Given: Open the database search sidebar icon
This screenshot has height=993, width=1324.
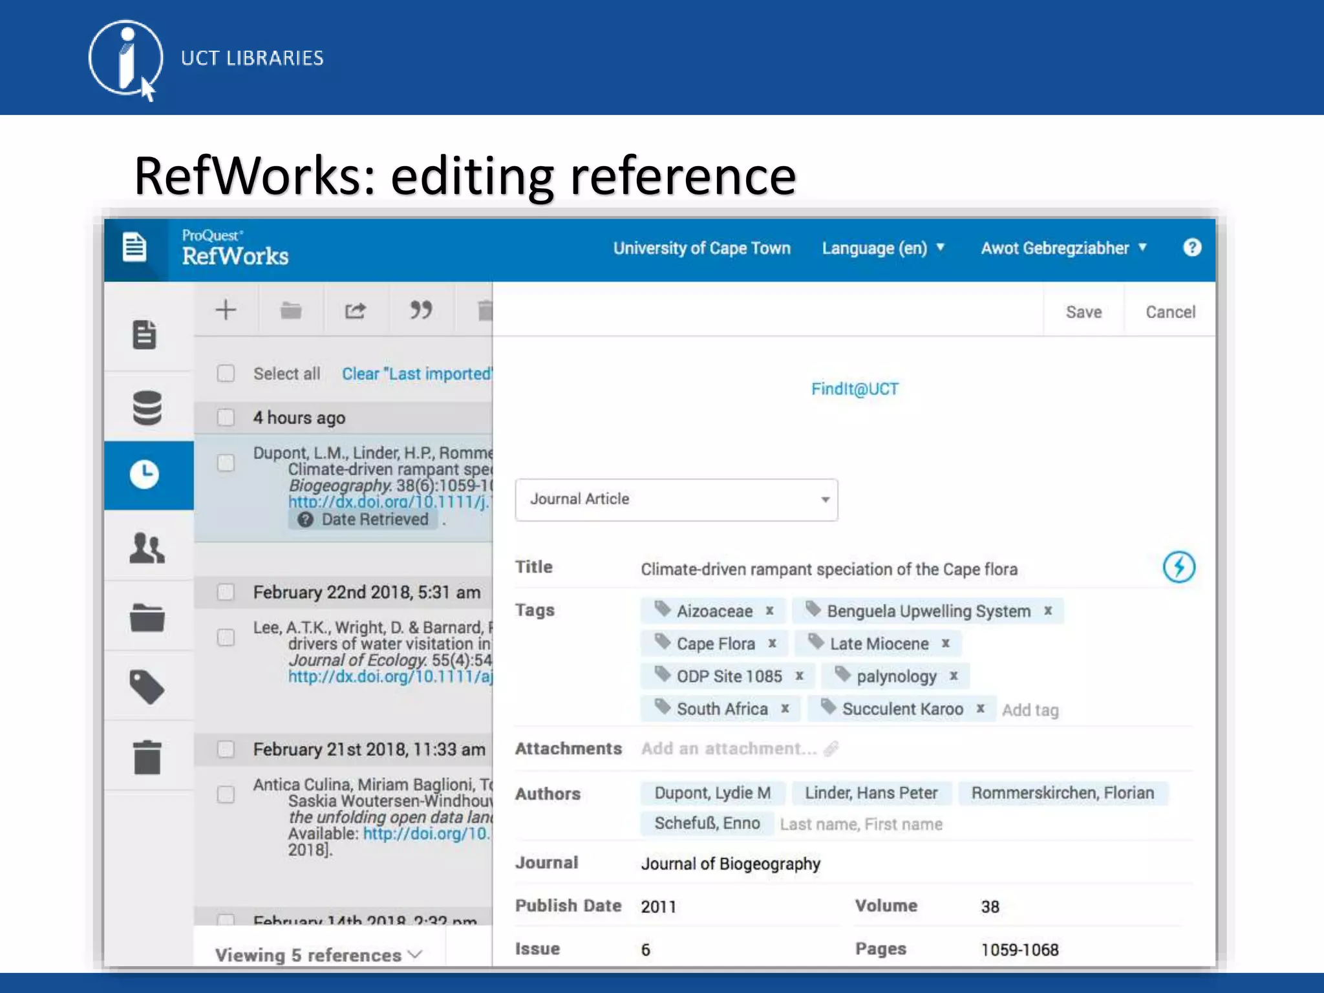Looking at the screenshot, I should 147,408.
